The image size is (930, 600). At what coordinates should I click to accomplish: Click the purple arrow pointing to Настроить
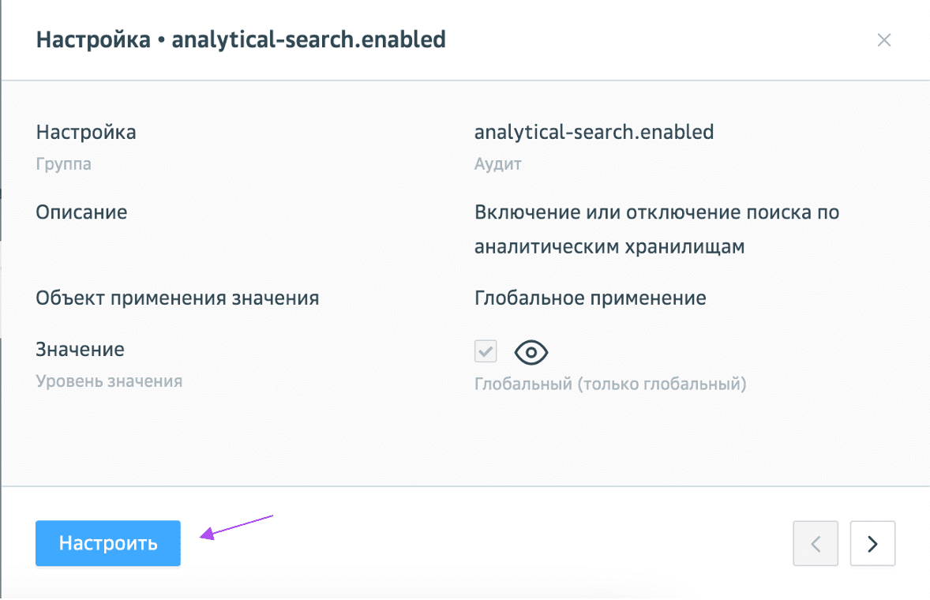235,527
